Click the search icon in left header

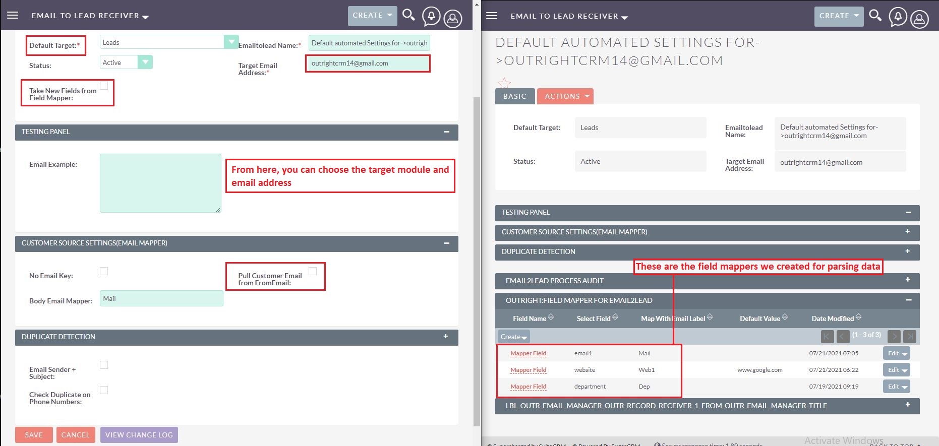(408, 15)
